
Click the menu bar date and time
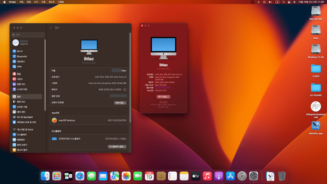311,2
